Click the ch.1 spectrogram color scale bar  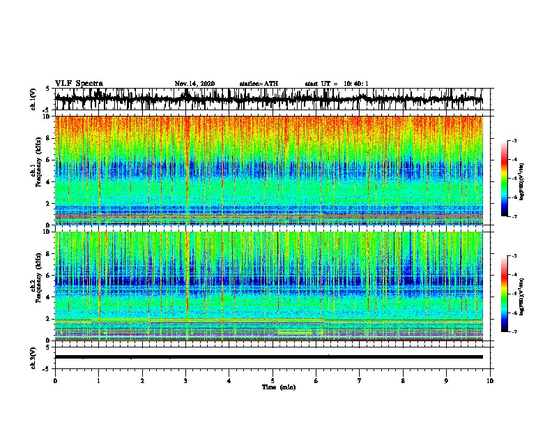click(505, 179)
